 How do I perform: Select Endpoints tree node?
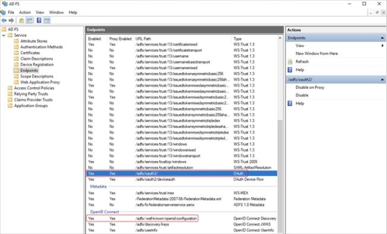point(29,70)
